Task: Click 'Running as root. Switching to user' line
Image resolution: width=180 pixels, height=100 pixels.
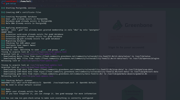Action: [x=34, y=50]
